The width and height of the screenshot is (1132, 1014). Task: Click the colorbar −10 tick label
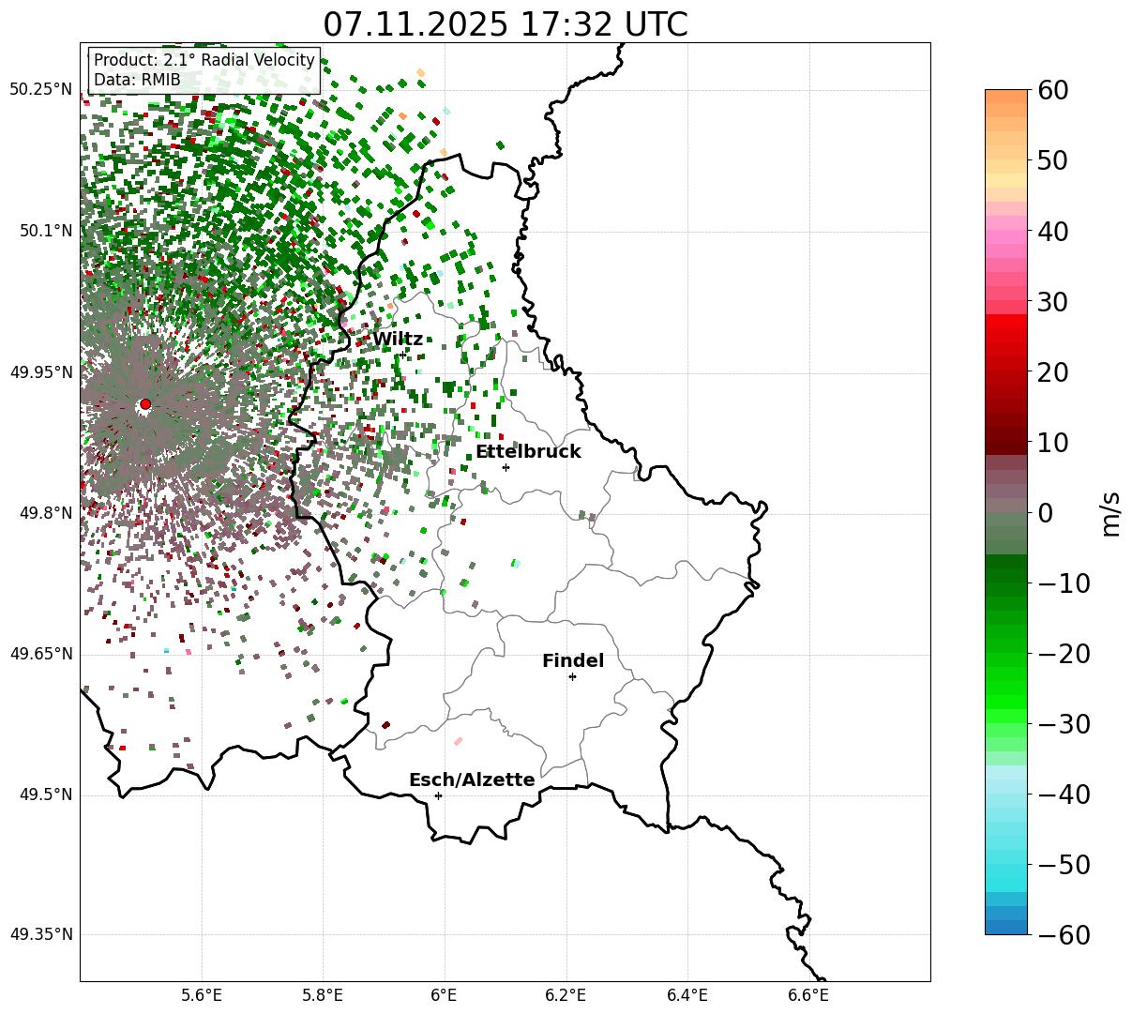click(x=1064, y=583)
